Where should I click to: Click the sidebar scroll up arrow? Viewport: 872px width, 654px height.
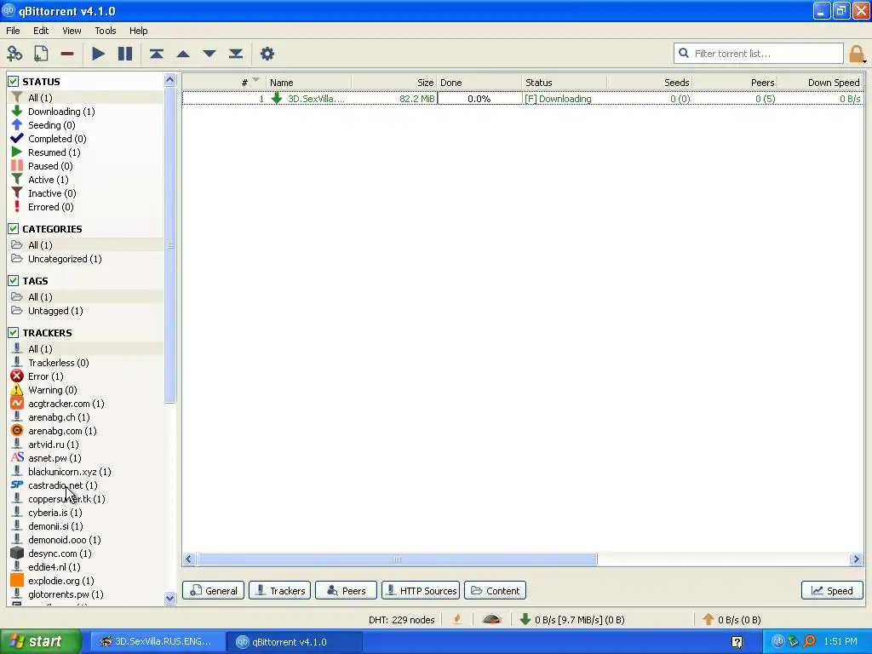coord(170,80)
